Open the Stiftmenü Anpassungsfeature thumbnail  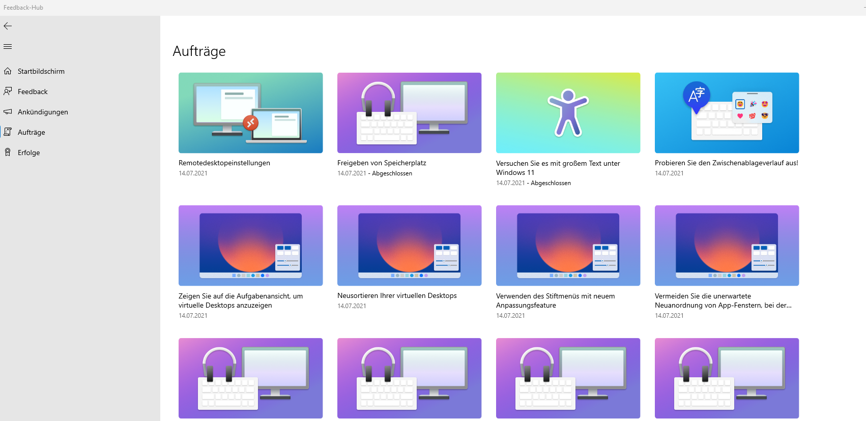[568, 246]
